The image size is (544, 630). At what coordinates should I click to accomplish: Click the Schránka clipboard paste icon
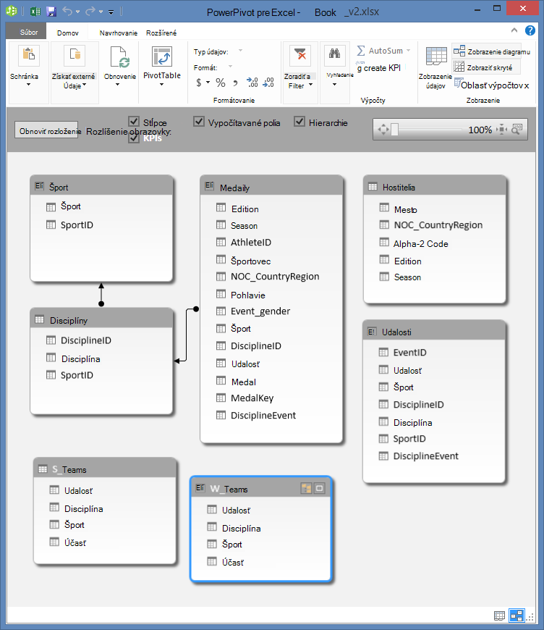(x=28, y=55)
